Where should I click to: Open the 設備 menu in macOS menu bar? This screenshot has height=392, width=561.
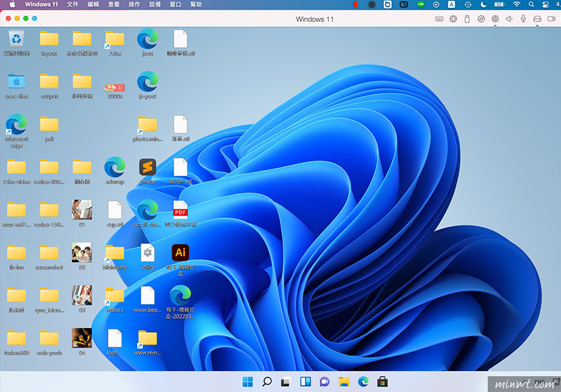tap(155, 5)
